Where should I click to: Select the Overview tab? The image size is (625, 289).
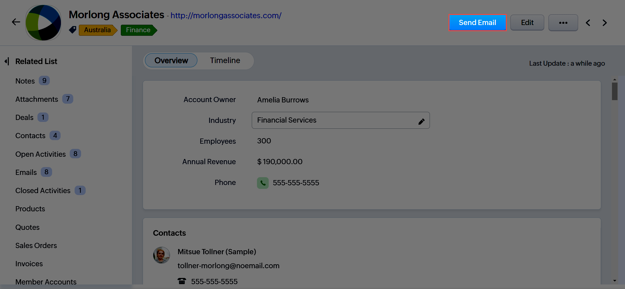coord(171,60)
